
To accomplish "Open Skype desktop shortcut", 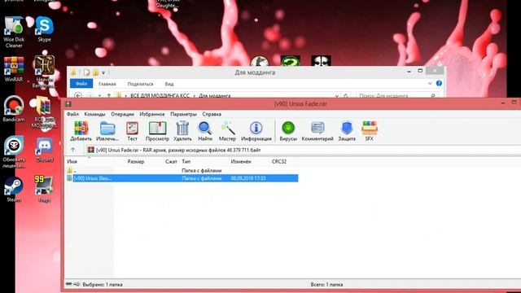I will [44, 29].
